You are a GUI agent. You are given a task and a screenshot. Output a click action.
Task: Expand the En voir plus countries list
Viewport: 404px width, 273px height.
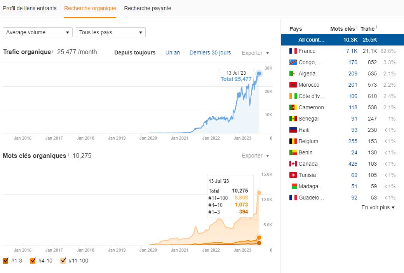coord(378,207)
